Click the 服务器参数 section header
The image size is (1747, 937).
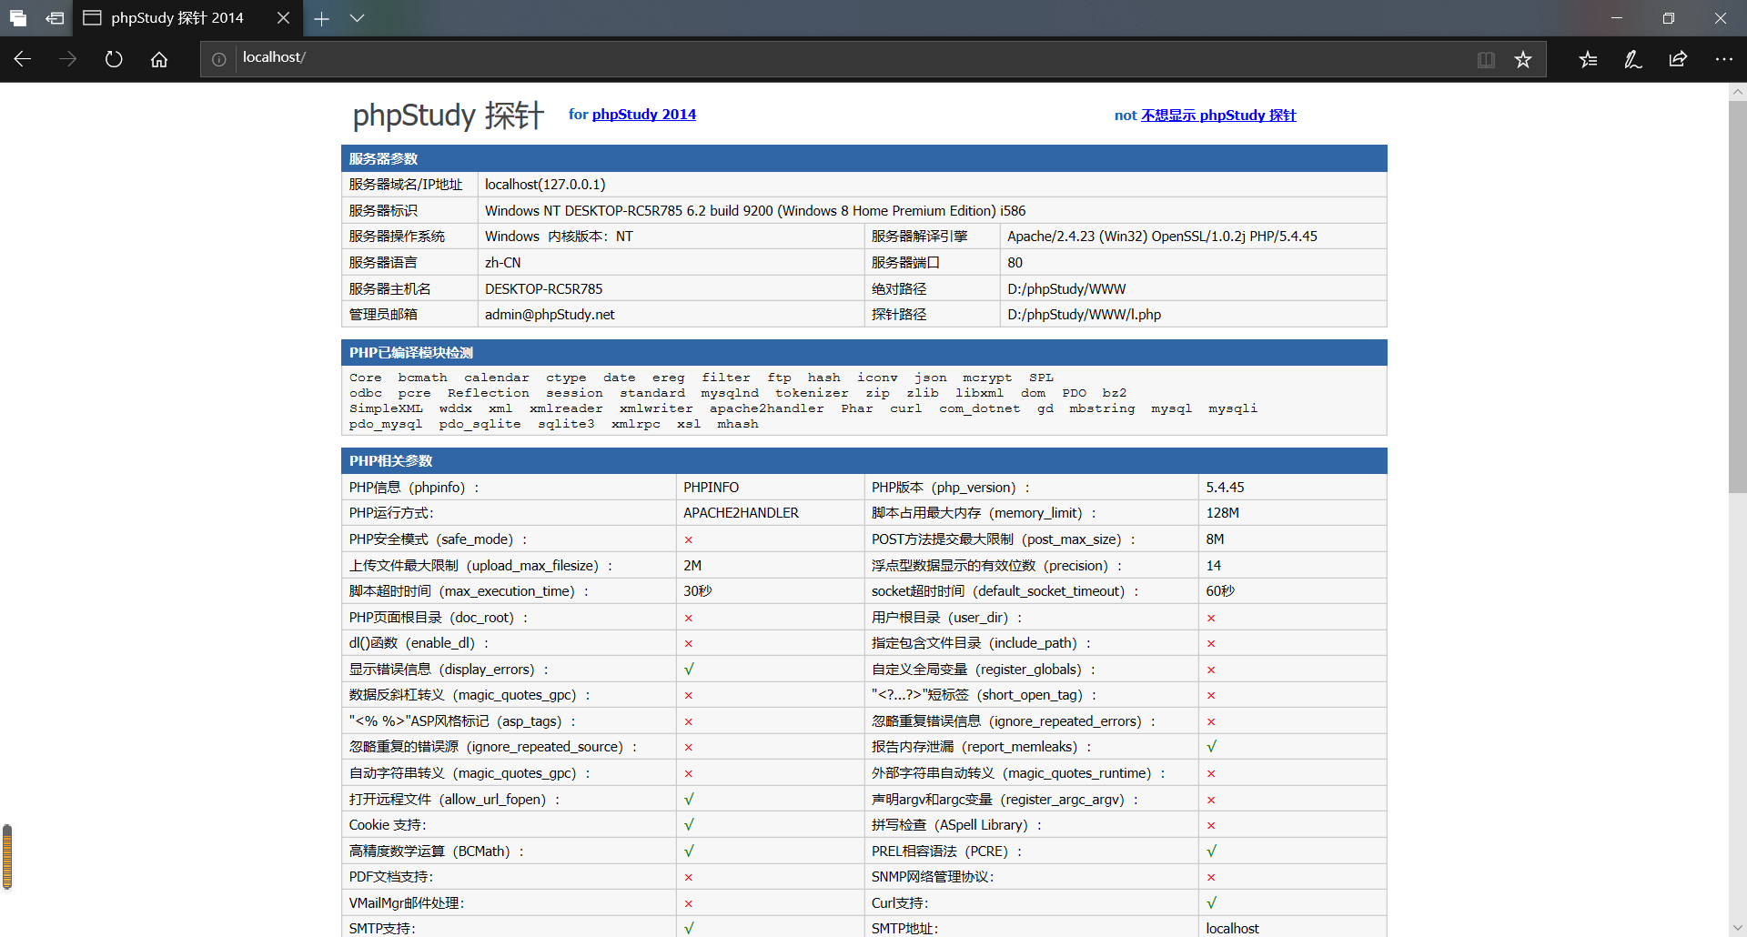pyautogui.click(x=864, y=158)
